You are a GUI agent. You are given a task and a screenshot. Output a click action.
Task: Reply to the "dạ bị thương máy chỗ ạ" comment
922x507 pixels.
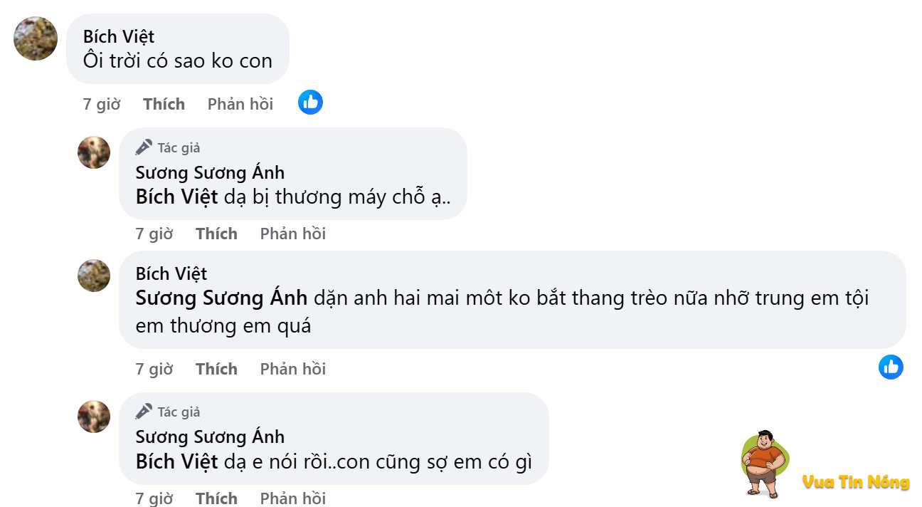(x=293, y=234)
